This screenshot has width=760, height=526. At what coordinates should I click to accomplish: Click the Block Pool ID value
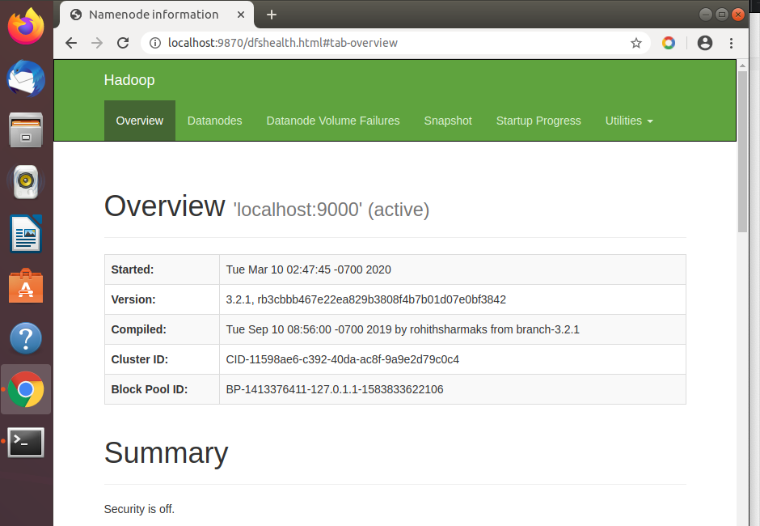click(335, 390)
